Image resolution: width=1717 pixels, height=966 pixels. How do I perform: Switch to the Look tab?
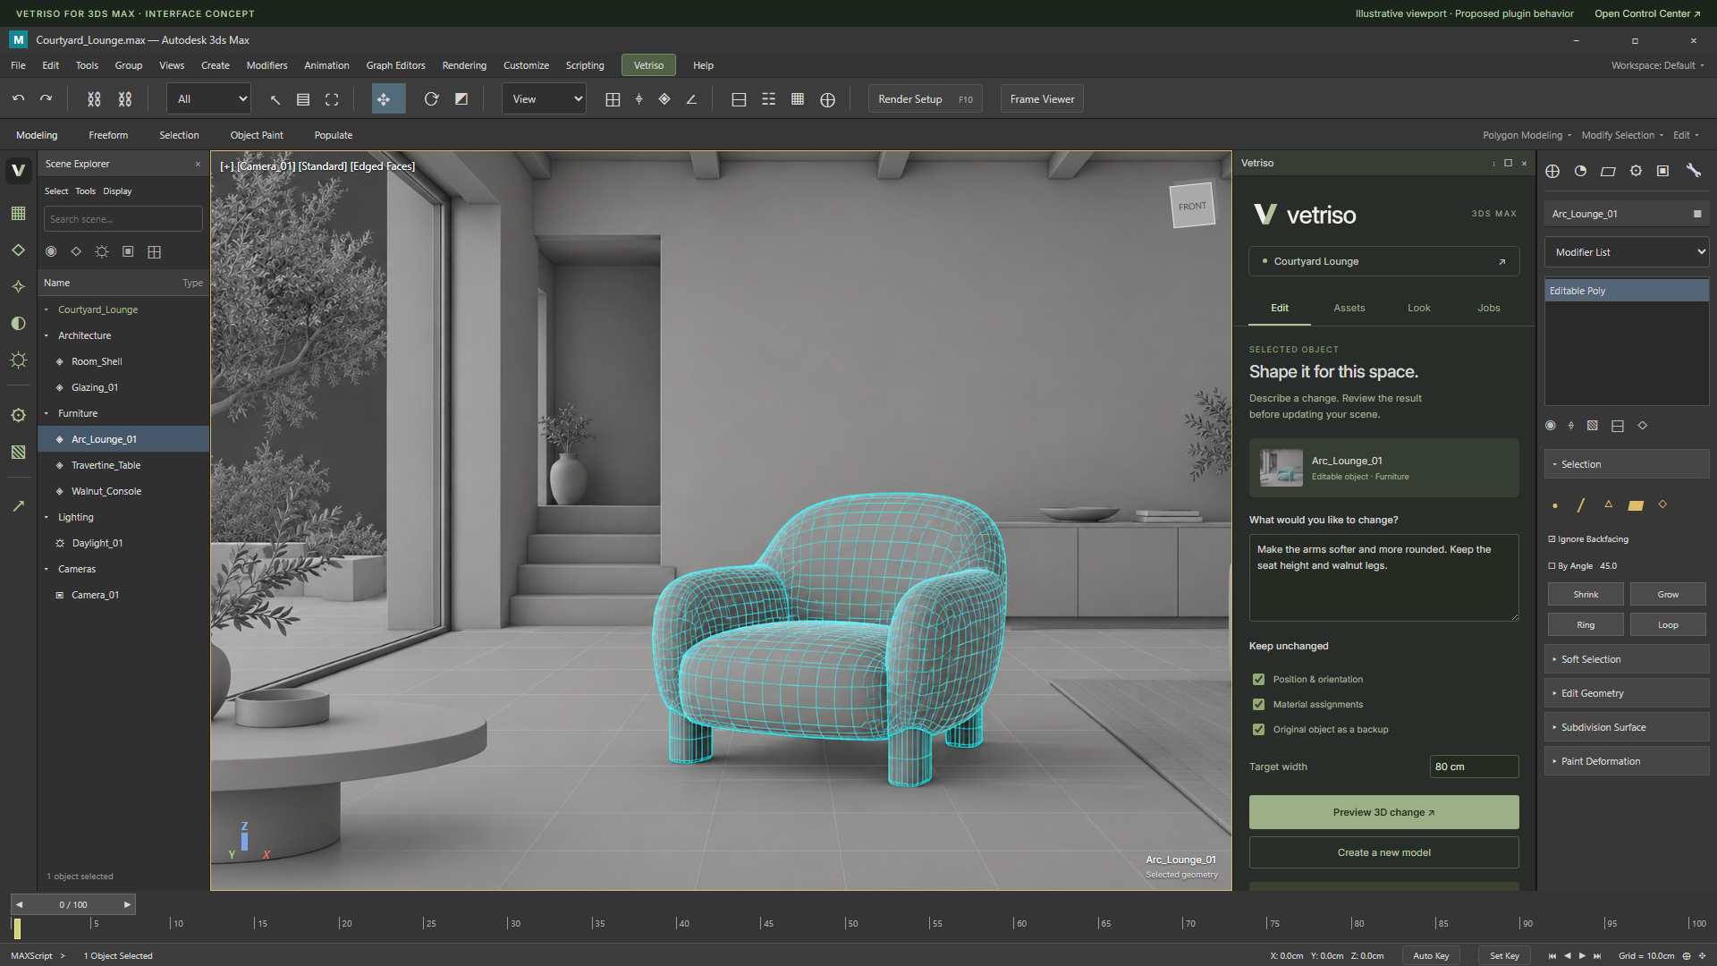pos(1418,308)
